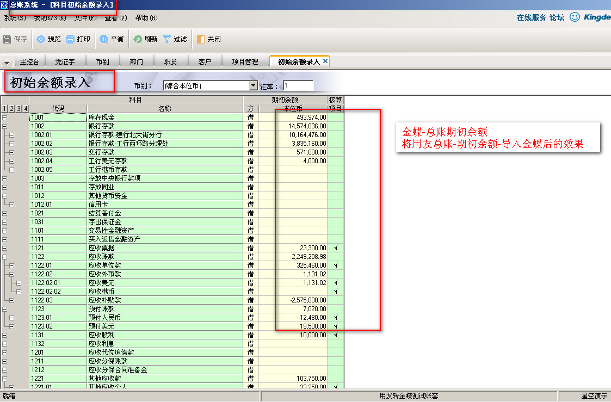Open the 帮助(H) menu
The width and height of the screenshot is (611, 402).
point(146,18)
